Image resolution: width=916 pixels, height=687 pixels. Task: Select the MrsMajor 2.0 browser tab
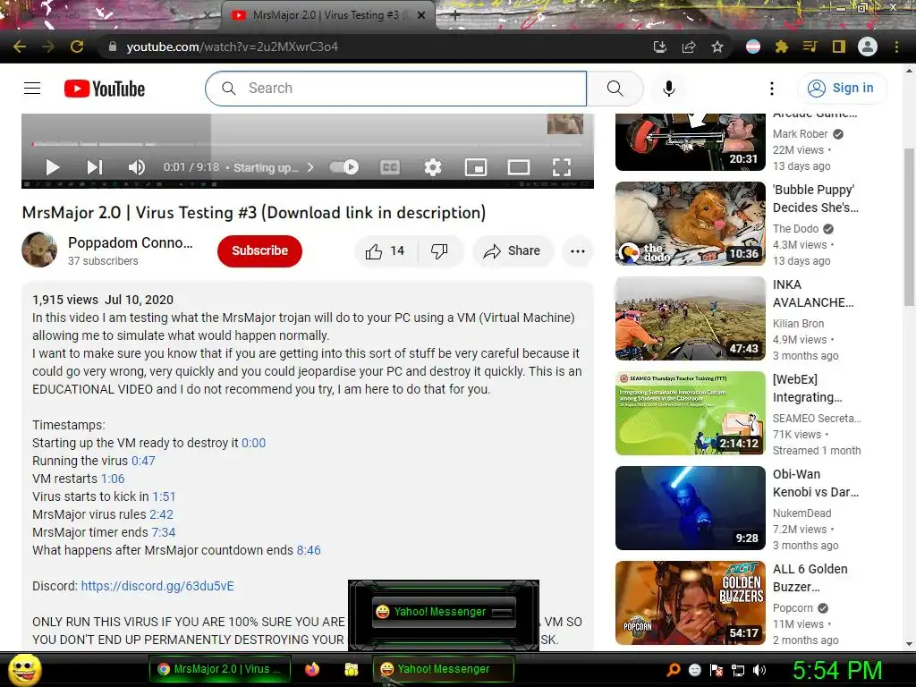[327, 15]
